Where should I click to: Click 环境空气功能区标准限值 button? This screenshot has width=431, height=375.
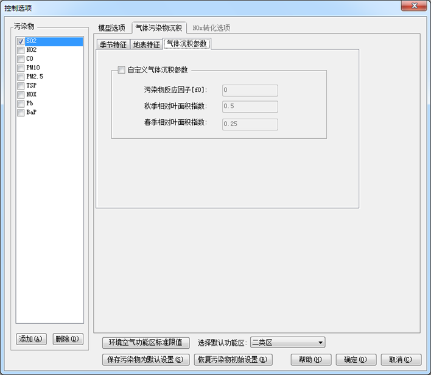[146, 343]
